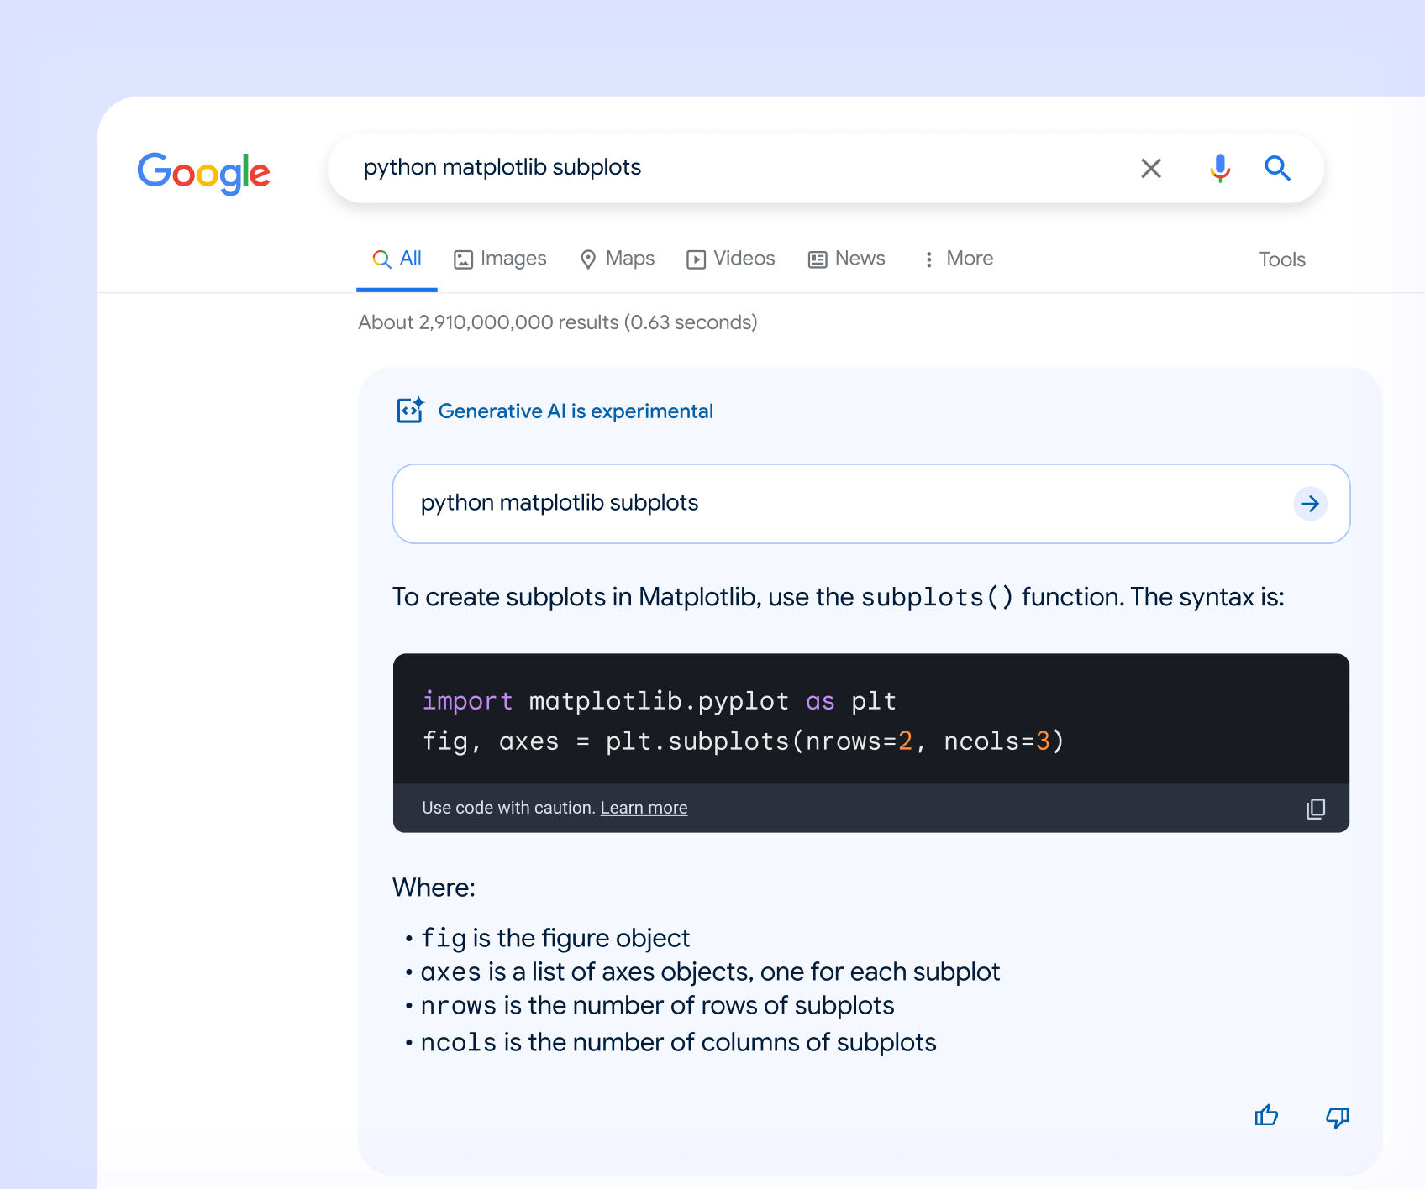Switch to the Images tab
1425x1189 pixels.
[x=500, y=259]
